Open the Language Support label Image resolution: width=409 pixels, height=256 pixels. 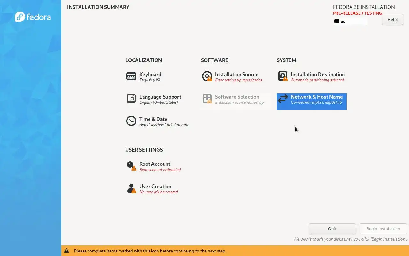(x=160, y=97)
